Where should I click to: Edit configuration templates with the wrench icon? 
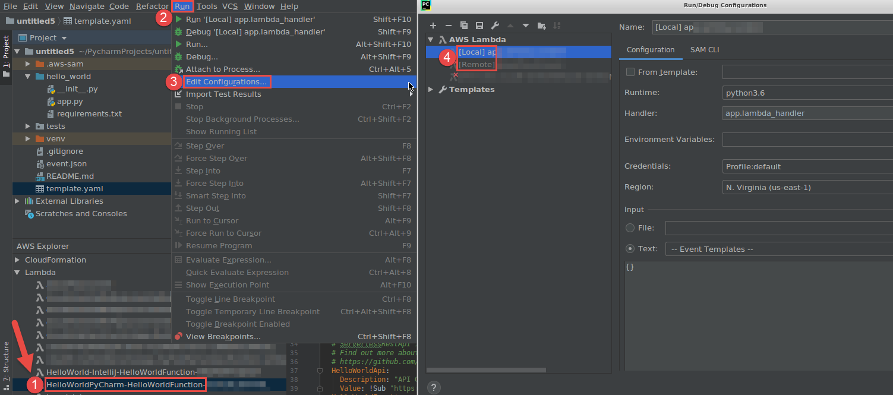[494, 26]
